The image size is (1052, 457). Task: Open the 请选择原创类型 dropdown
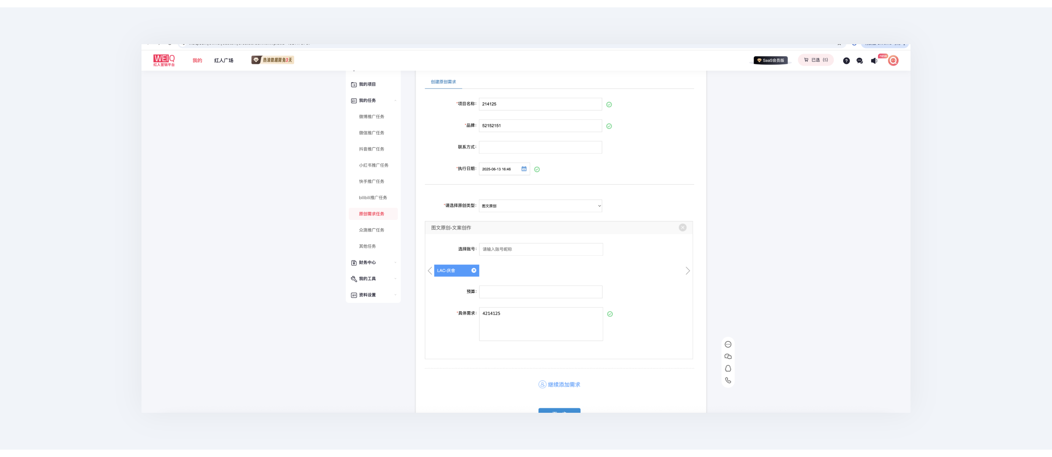tap(540, 206)
